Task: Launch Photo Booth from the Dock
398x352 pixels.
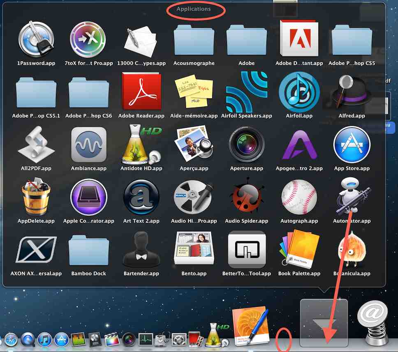Action: pyautogui.click(x=196, y=339)
